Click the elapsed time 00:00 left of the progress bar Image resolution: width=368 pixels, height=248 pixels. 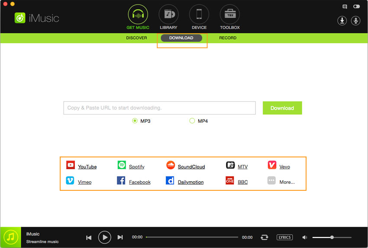pyautogui.click(x=137, y=237)
